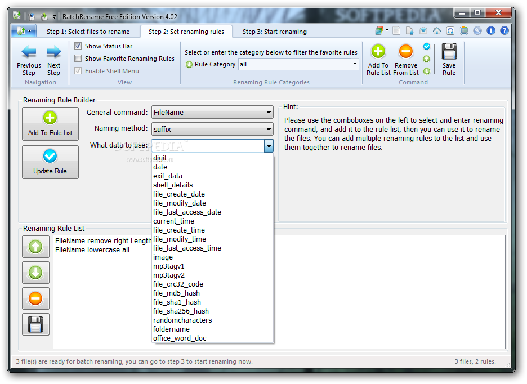Move rule down with large green down arrow
This screenshot has height=384, width=527.
(35, 273)
